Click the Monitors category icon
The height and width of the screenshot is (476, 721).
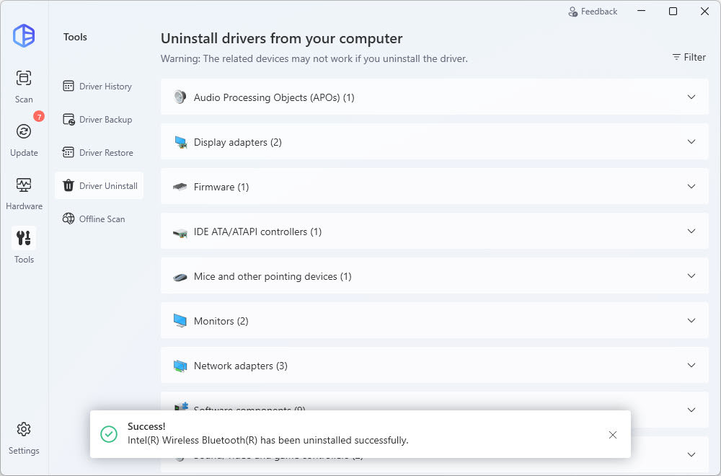point(180,321)
